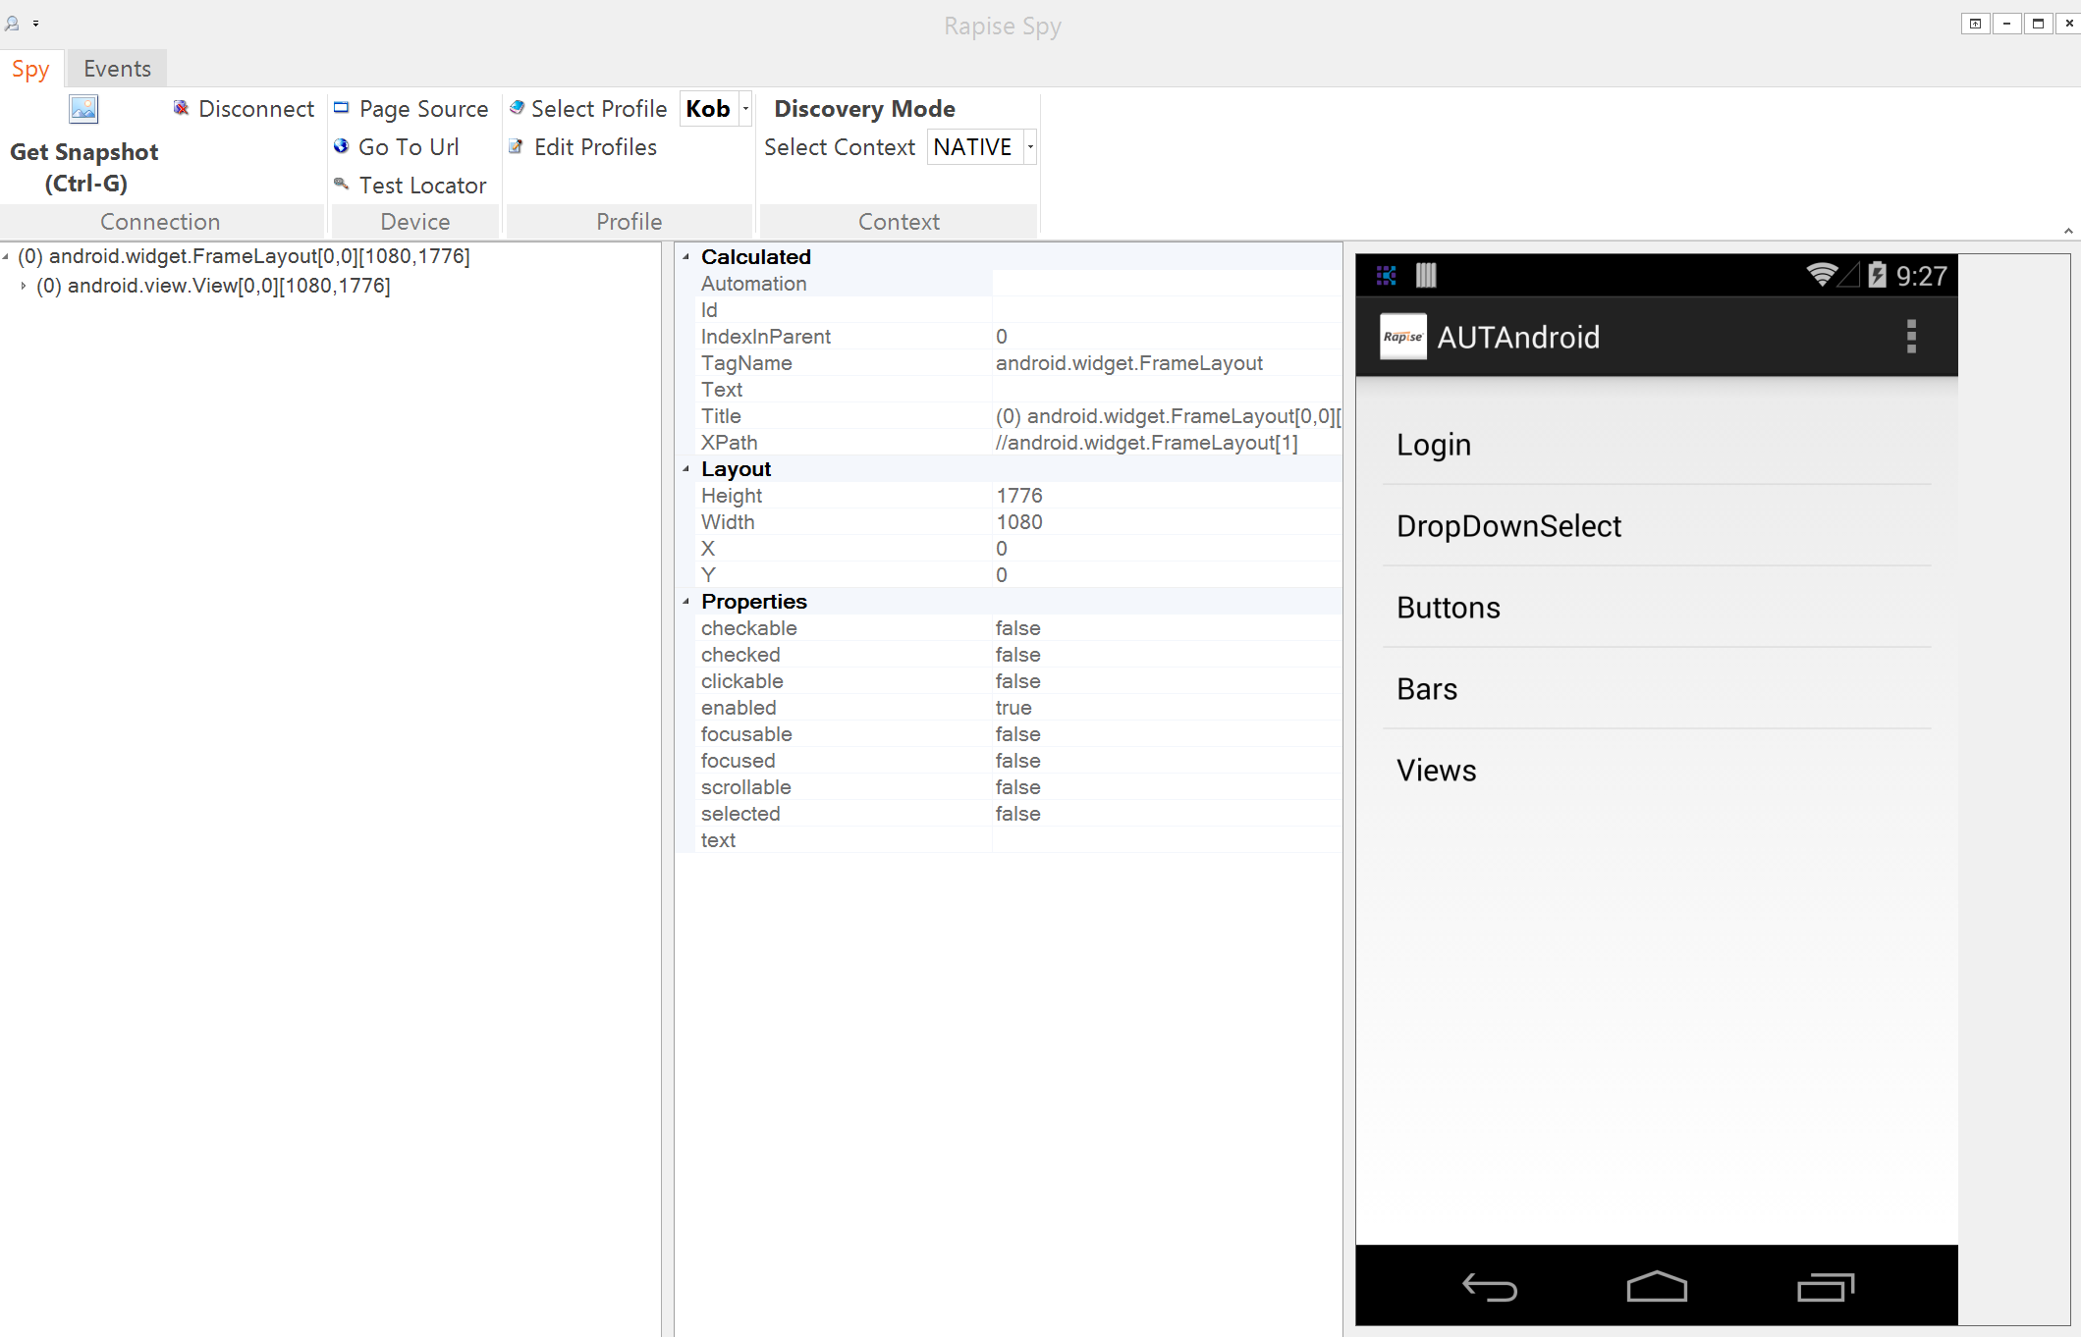Click the Get Snapshot image icon
2081x1337 pixels.
tap(83, 109)
